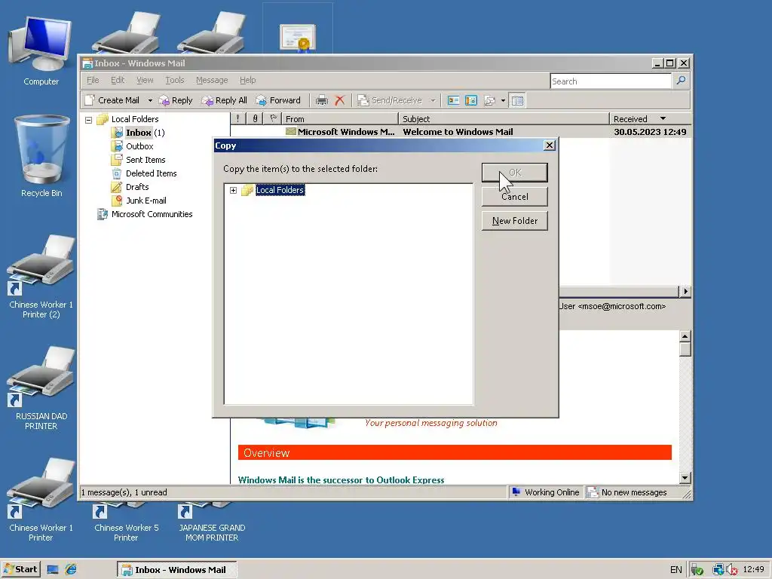
Task: Click the message list scroll right arrow
Action: (685, 292)
